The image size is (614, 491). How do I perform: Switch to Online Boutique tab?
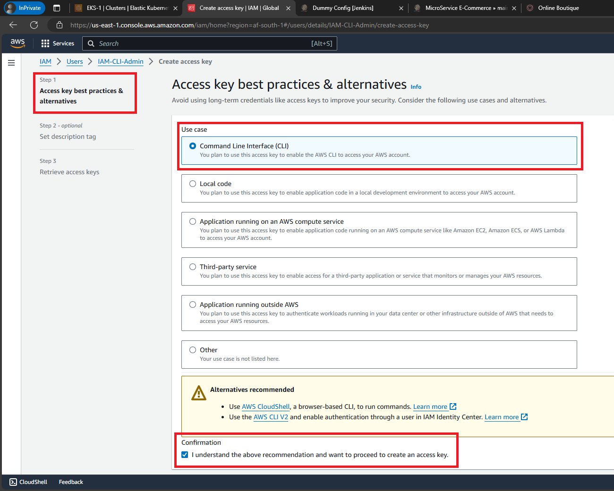558,8
